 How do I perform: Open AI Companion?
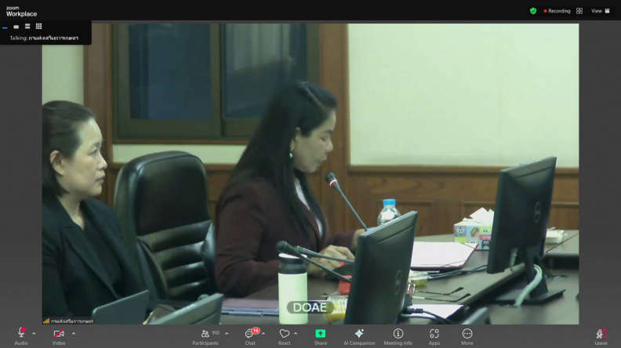point(359,336)
